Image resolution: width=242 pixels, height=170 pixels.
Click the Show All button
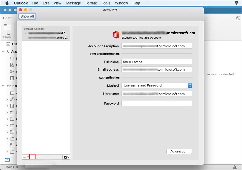click(27, 16)
